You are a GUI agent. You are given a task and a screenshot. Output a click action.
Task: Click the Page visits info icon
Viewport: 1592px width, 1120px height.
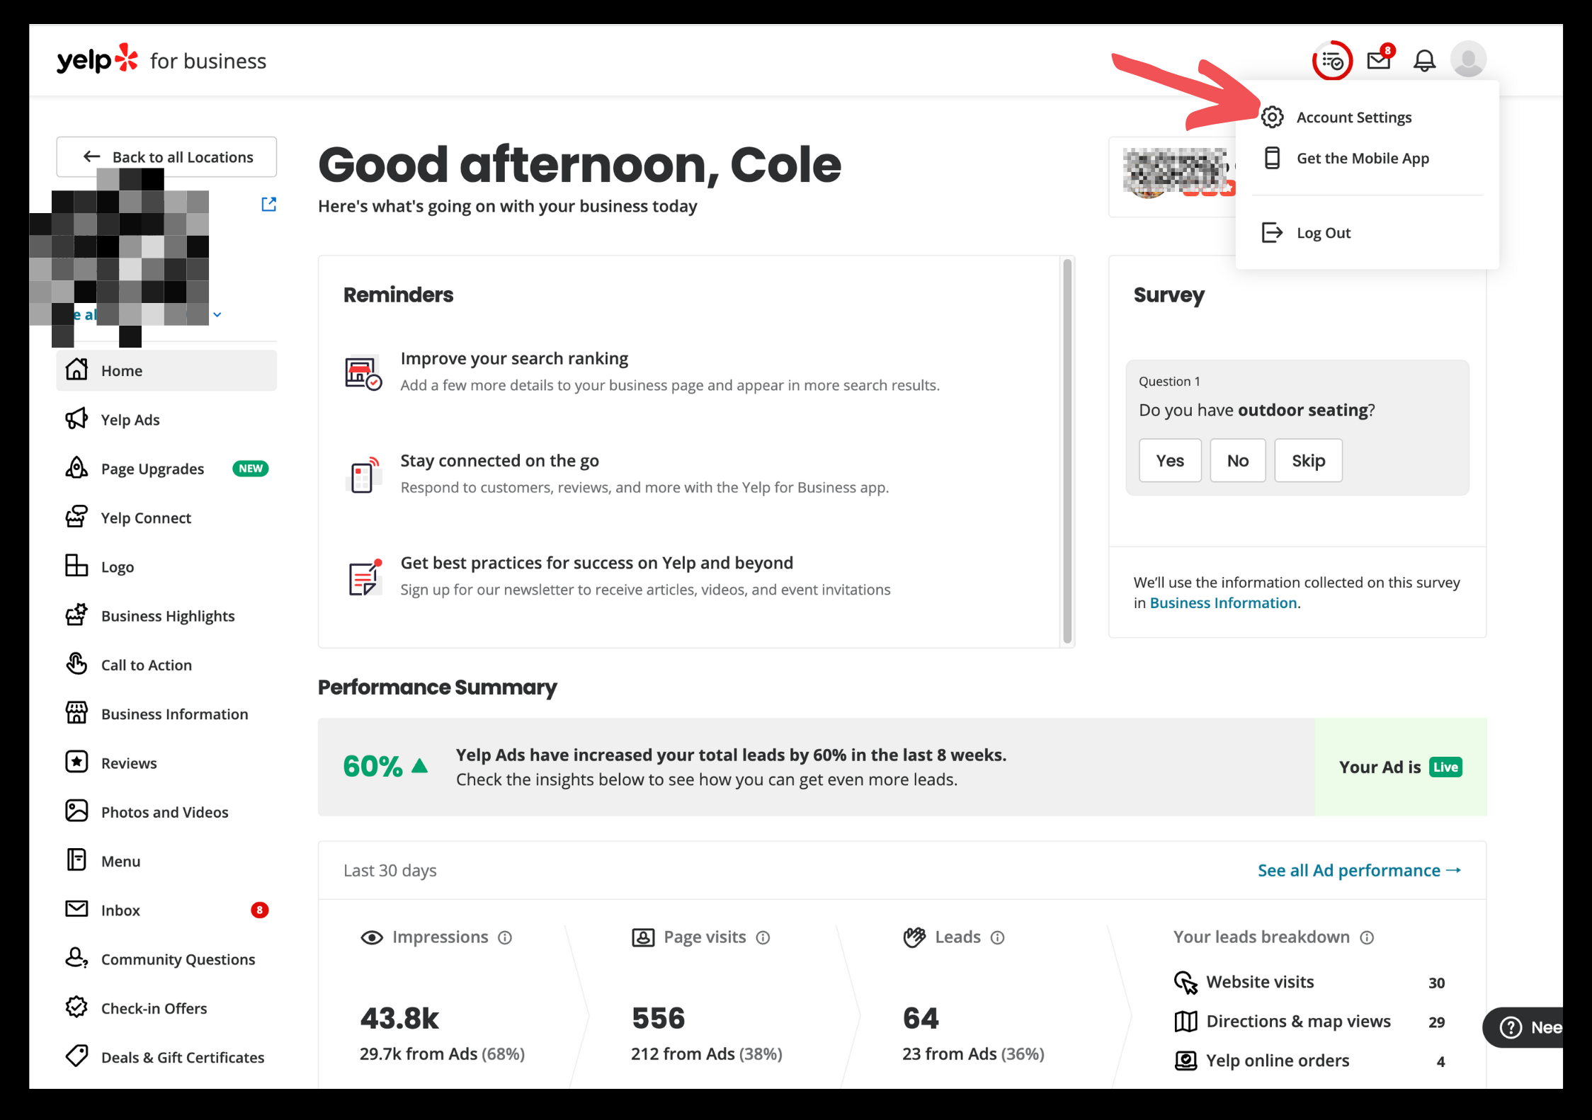(763, 937)
